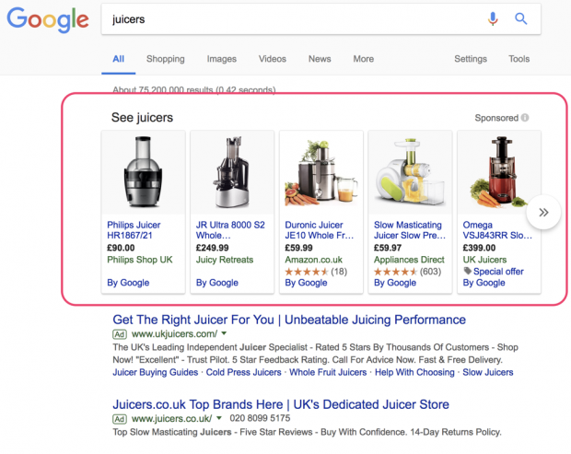Open the Juicer Buying Guides sitelink
571x454 pixels.
tap(155, 372)
